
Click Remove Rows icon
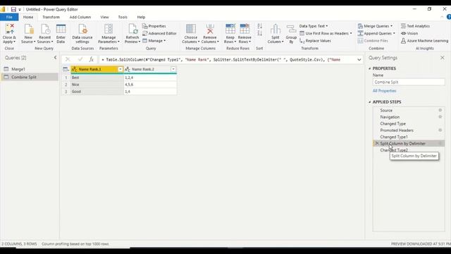tap(245, 29)
